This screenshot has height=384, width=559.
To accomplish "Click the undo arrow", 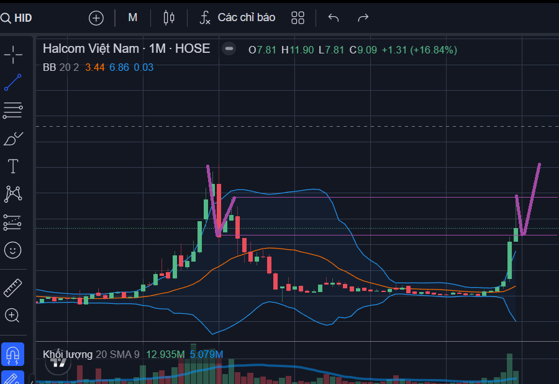I will pos(334,17).
